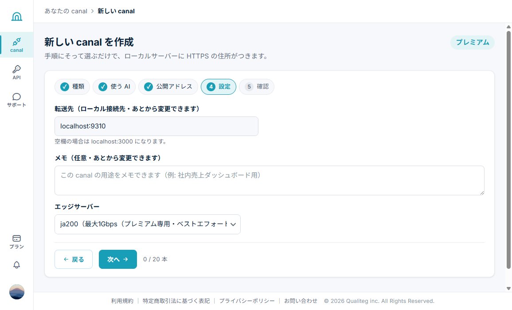The height and width of the screenshot is (310, 512).
Task: Click the scrollbar up arrow
Action: 508,27
